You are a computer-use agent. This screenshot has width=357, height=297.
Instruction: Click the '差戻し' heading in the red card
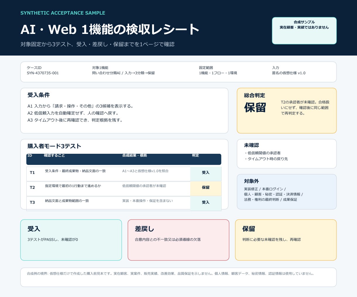144,229
